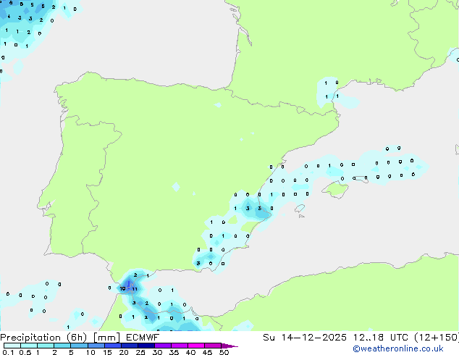Click the '35' legend scale label
This screenshot has height=355, width=459.
click(x=174, y=352)
